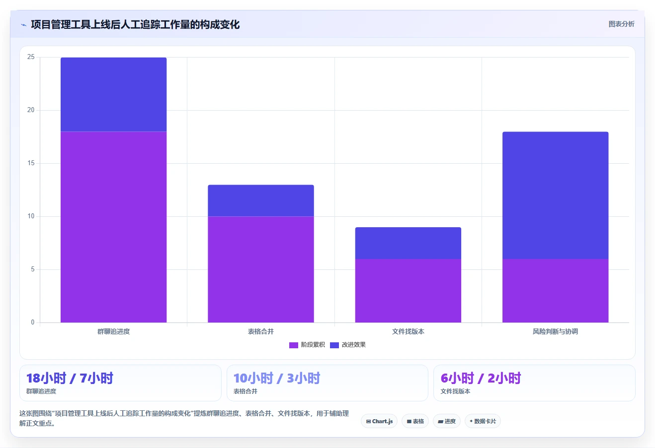The width and height of the screenshot is (655, 448).
Task: Click the purple 群聊追进度 bar segment
Action: click(113, 227)
